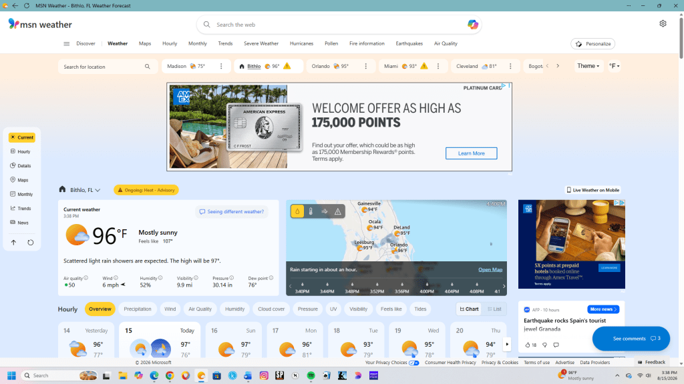Viewport: 684px width, 384px height.
Task: Open the Severe Weather nav tab
Action: click(261, 43)
